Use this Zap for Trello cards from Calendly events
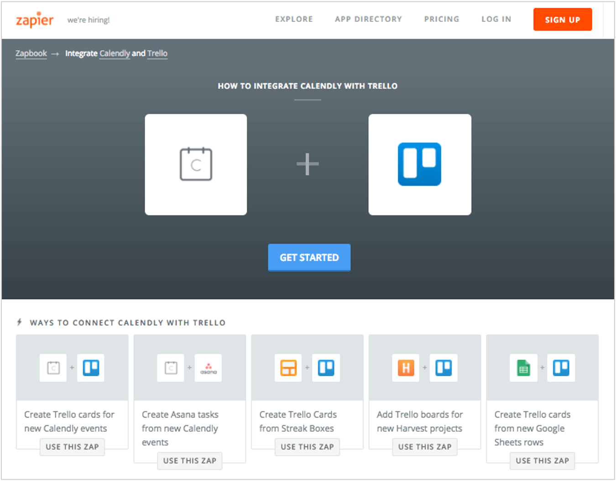Screen dimensions: 616x481 (72, 447)
